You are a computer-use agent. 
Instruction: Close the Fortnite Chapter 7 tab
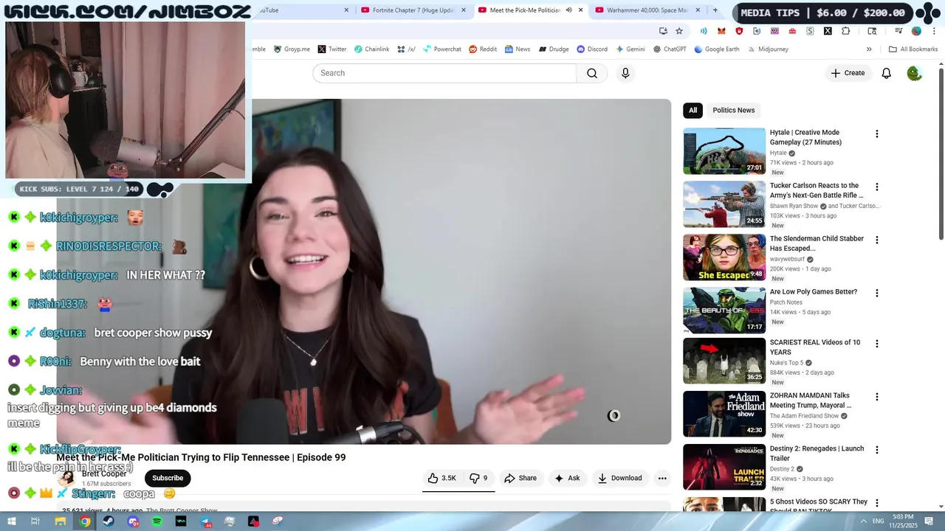coord(463,10)
